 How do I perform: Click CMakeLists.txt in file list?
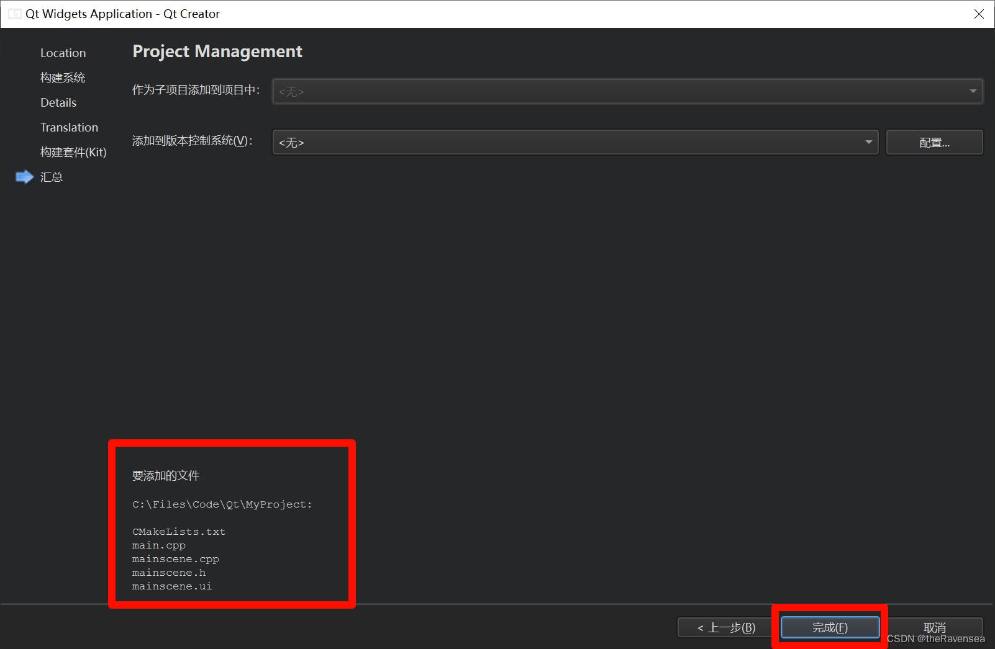pyautogui.click(x=179, y=532)
